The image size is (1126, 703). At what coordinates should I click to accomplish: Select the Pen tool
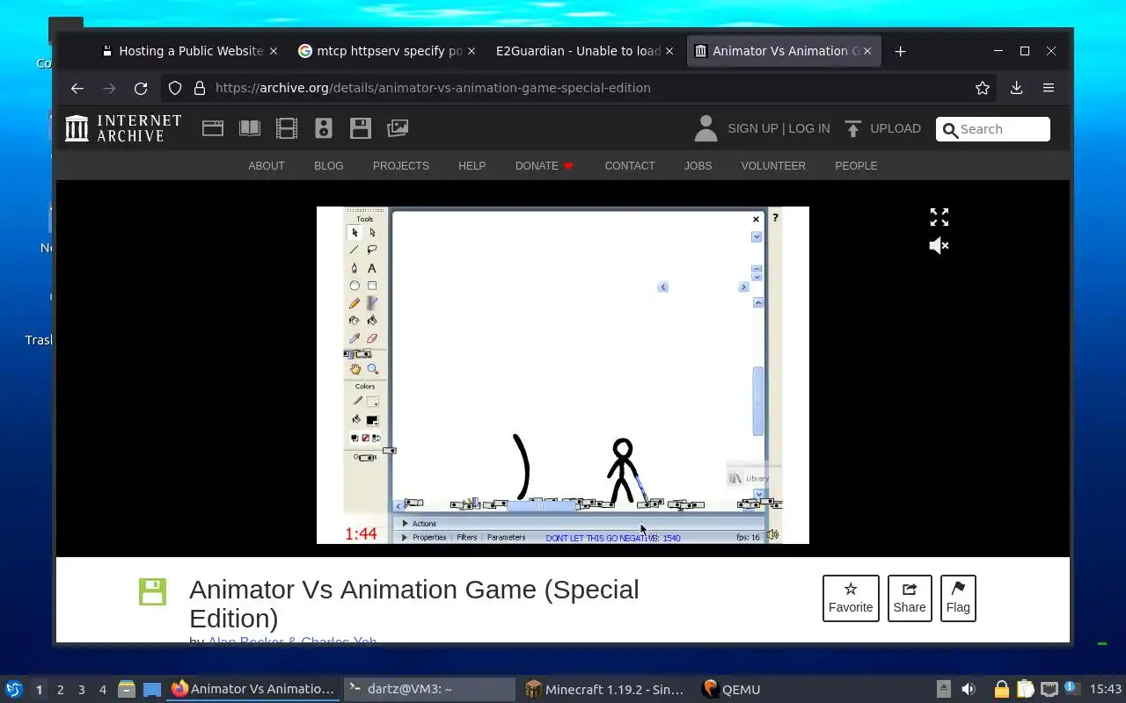coord(355,268)
